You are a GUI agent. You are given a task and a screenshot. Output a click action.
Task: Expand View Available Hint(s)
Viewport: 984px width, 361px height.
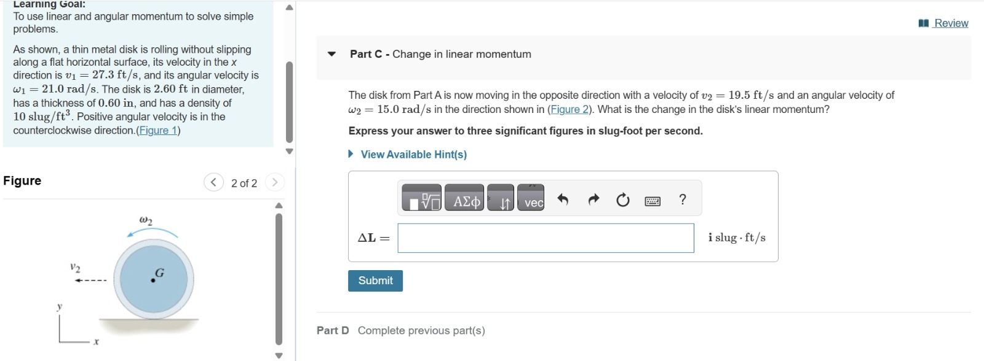click(x=412, y=154)
